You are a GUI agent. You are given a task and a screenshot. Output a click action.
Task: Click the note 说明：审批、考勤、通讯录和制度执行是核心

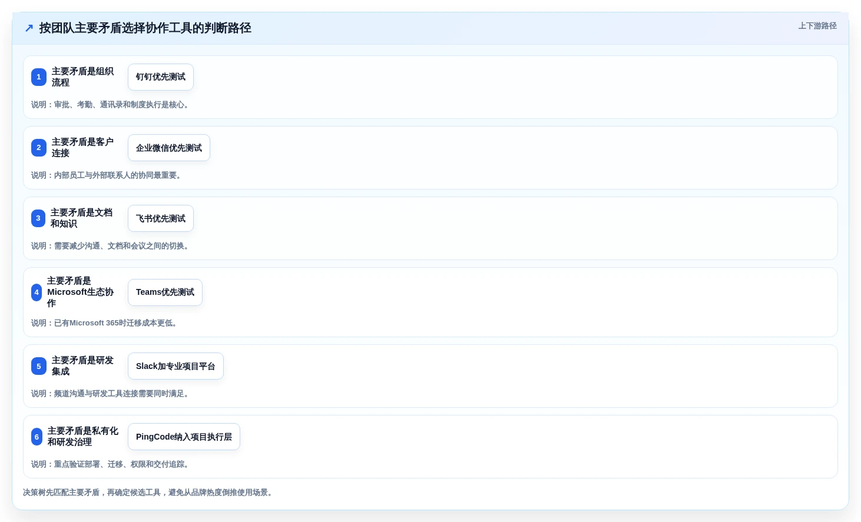[111, 105]
